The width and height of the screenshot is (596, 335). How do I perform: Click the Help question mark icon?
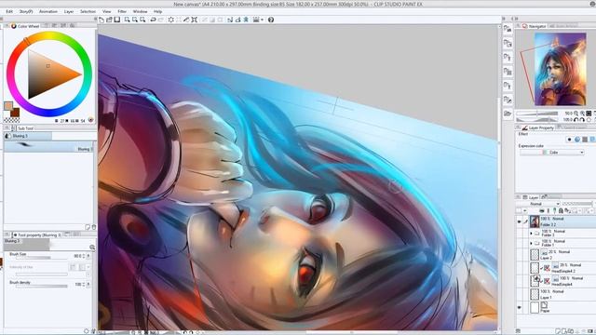point(271,20)
